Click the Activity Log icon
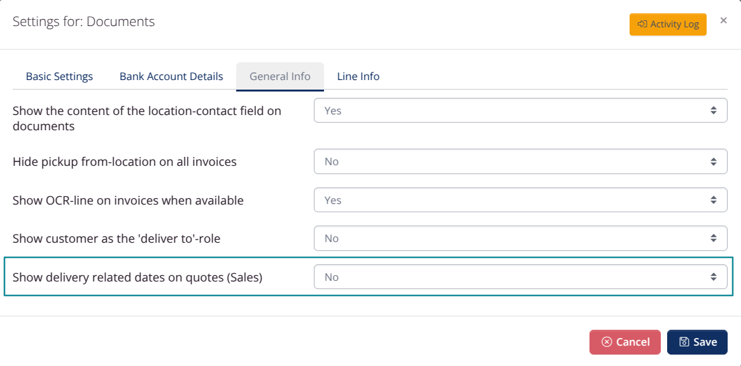Viewport: 741px width, 366px height. click(x=643, y=24)
